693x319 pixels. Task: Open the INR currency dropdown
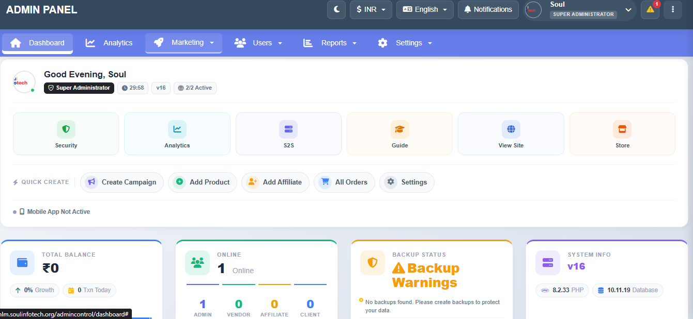371,9
